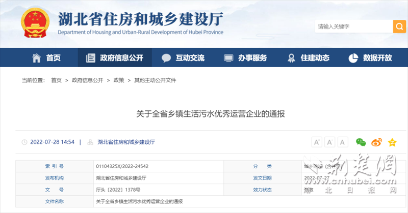This screenshot has height=213, width=408.
Task: Go to 政府信息公开 in the breadcrumb
Action: (x=87, y=80)
